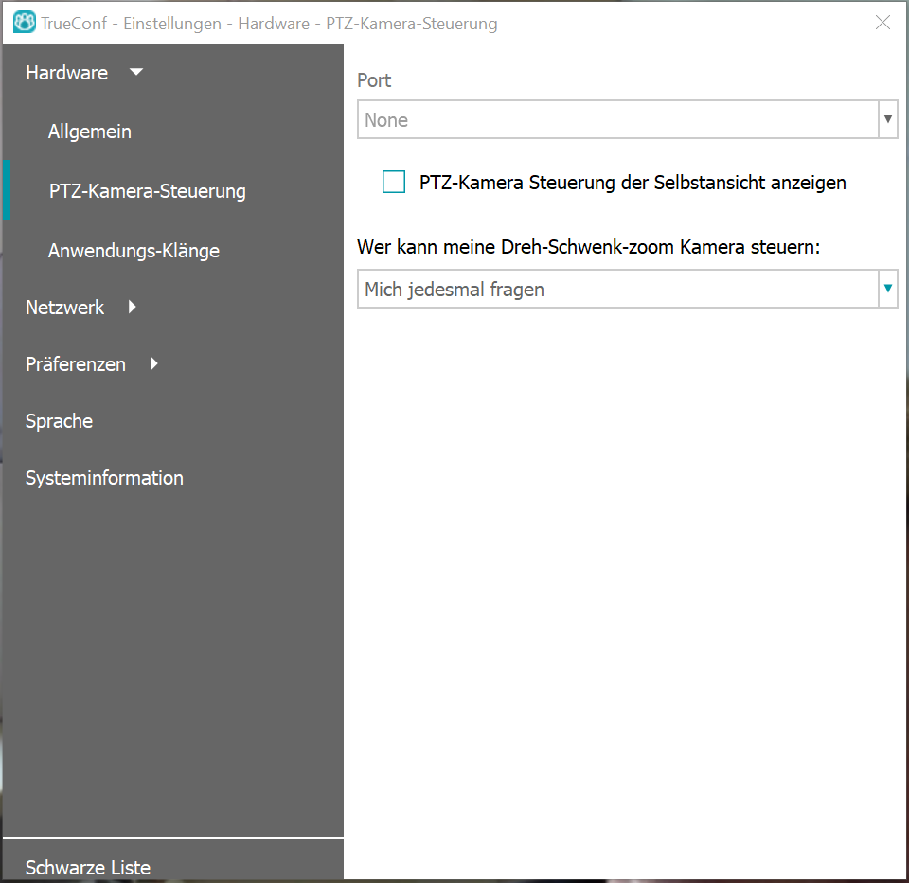Open Anwendungs-Klänge settings
This screenshot has height=883, width=909.
coord(134,251)
